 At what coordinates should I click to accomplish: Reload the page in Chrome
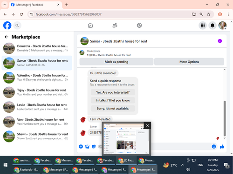(21, 14)
